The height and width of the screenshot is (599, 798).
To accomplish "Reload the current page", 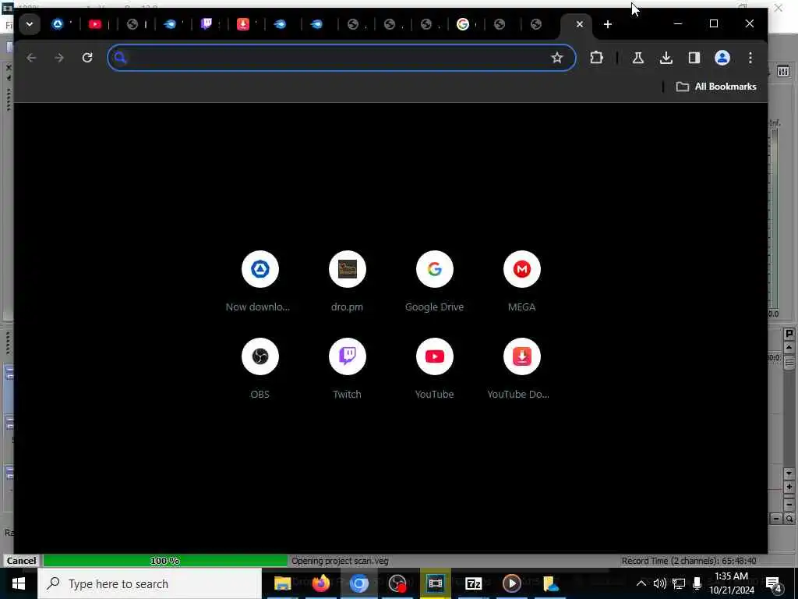I will click(87, 58).
